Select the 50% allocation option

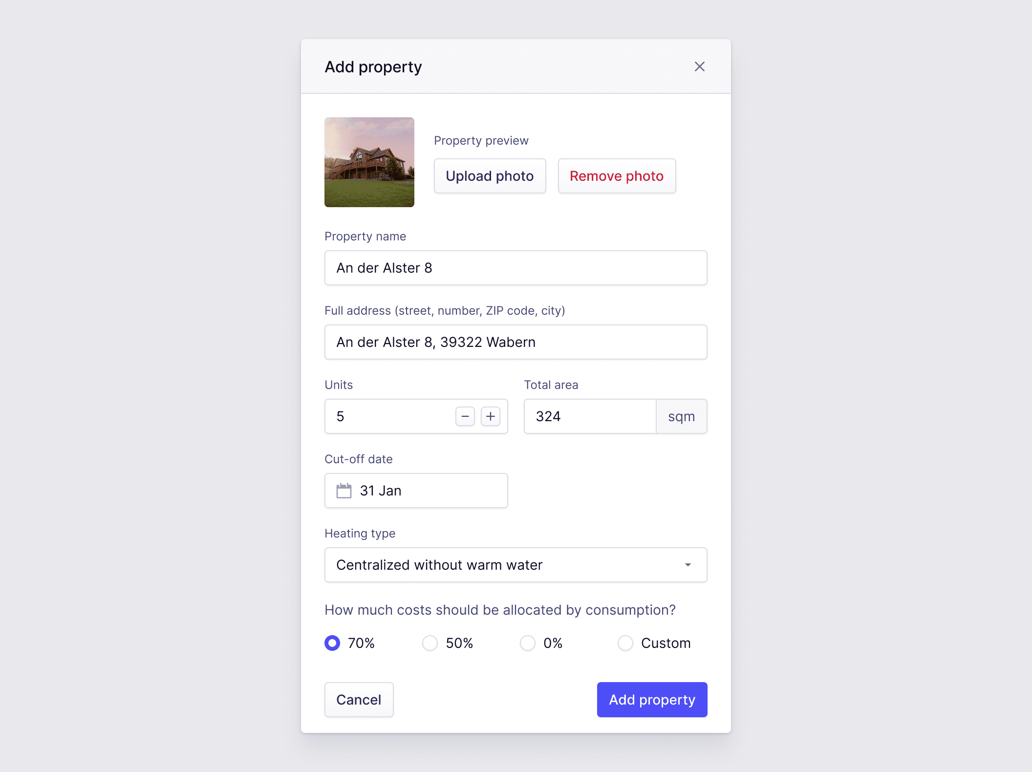point(430,643)
